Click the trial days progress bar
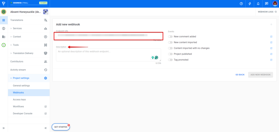 [29, 5]
